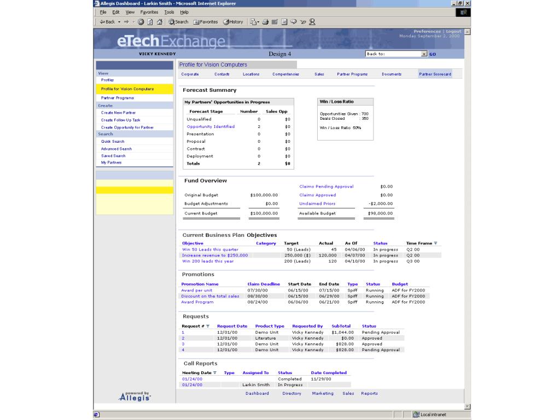
Task: Click the Local intranet status icon
Action: [x=416, y=415]
